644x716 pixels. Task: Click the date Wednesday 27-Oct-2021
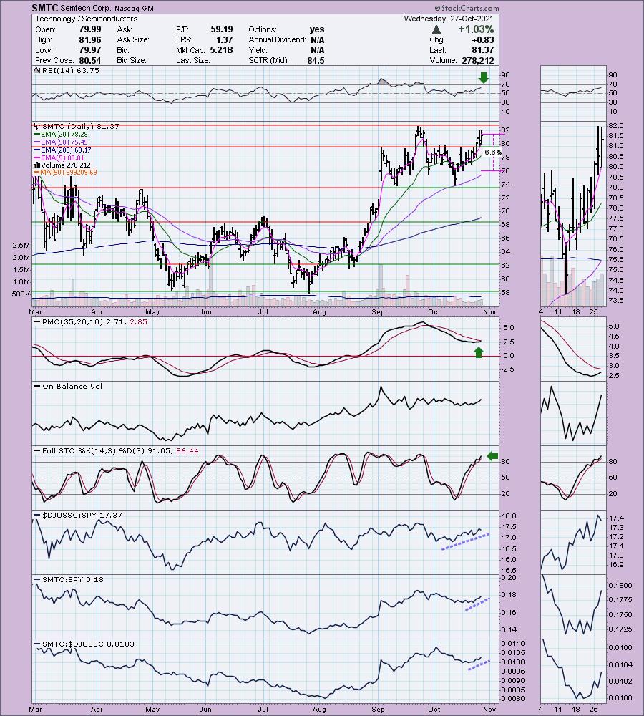point(449,19)
